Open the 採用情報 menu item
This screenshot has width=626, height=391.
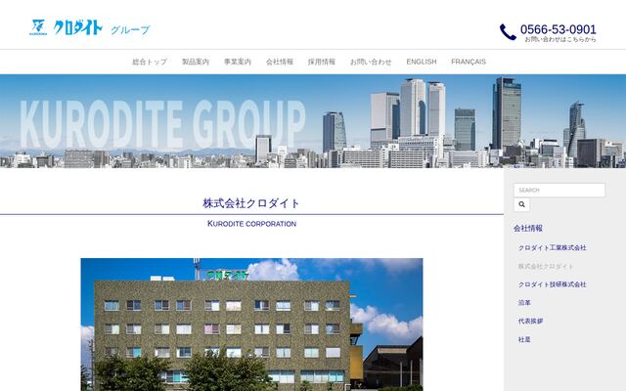pos(322,62)
